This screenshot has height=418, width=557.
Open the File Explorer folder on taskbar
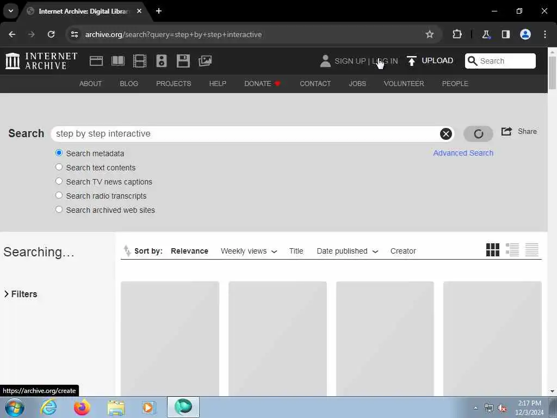pyautogui.click(x=116, y=408)
